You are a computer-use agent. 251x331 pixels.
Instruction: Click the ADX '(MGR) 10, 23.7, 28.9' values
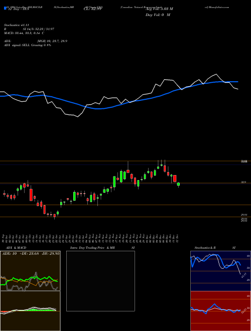tap(52, 41)
